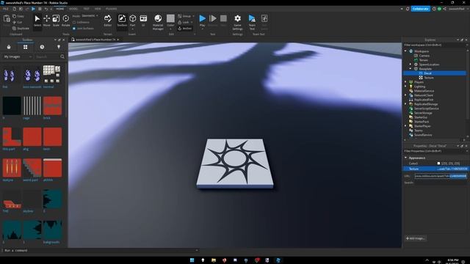Group the selected objects
470x264 pixels.
tap(184, 16)
